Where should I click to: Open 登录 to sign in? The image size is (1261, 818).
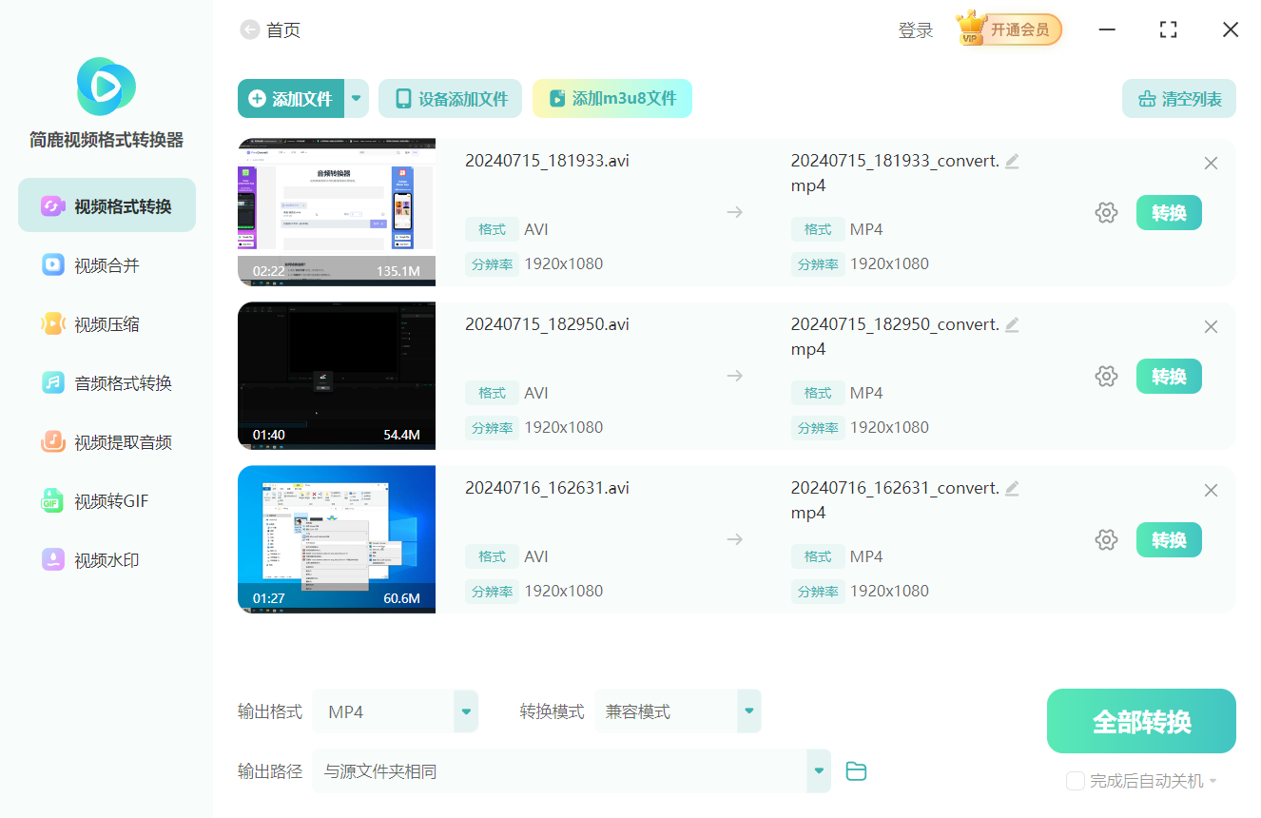coord(915,29)
